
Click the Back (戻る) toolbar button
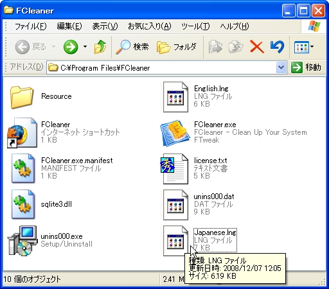(x=30, y=47)
